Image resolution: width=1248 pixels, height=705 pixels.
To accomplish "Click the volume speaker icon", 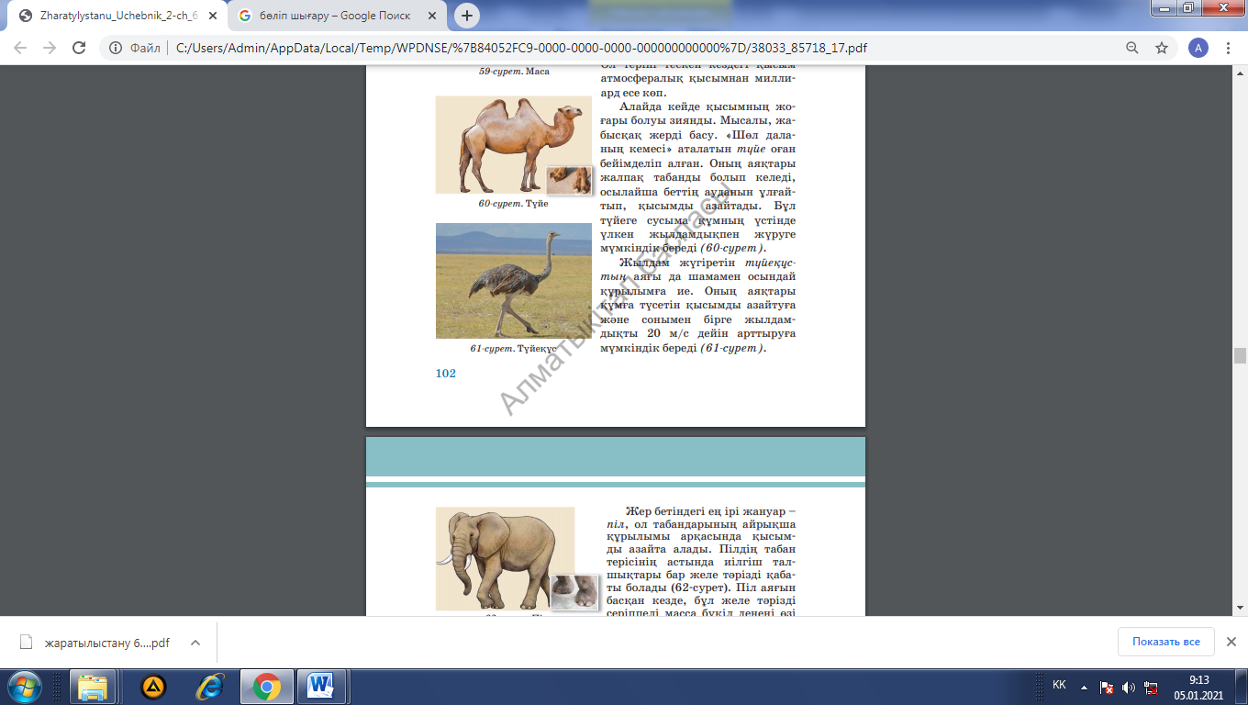I will (x=1129, y=688).
